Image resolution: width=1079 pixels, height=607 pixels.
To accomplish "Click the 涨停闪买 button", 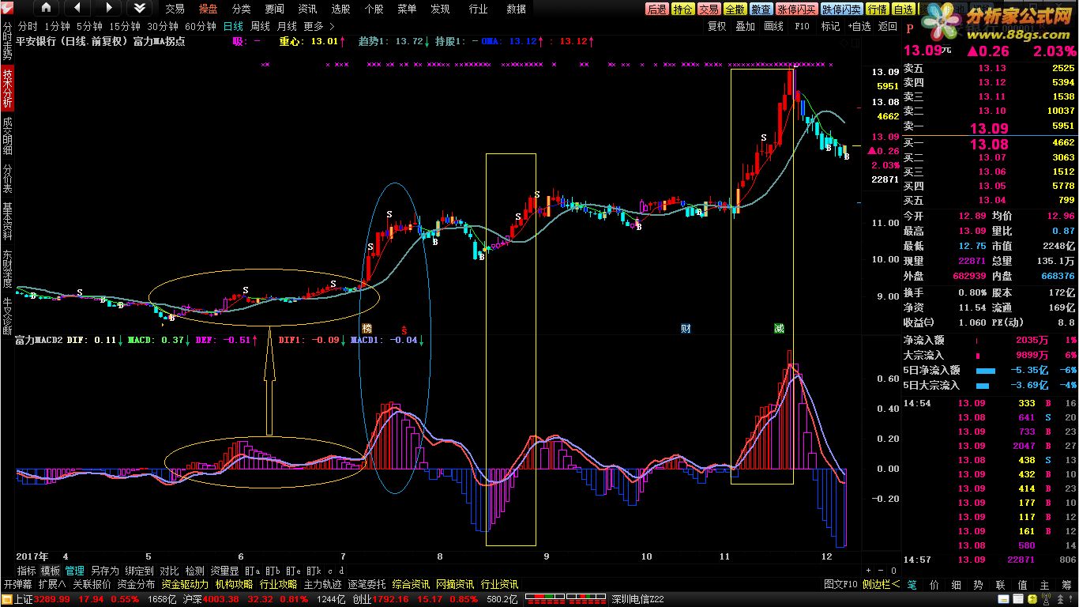I will point(796,9).
